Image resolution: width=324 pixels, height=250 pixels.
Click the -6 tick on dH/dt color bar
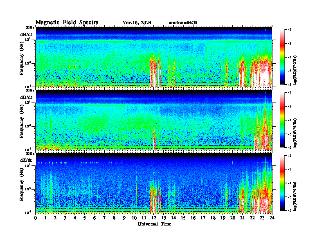click(x=289, y=85)
